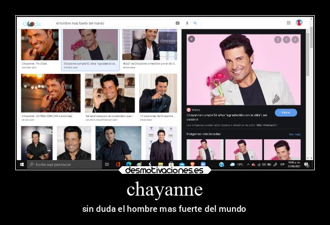Select the 'Así es el cuerpazo' thumbnail
The width and height of the screenshot is (330, 225).
tap(110, 93)
